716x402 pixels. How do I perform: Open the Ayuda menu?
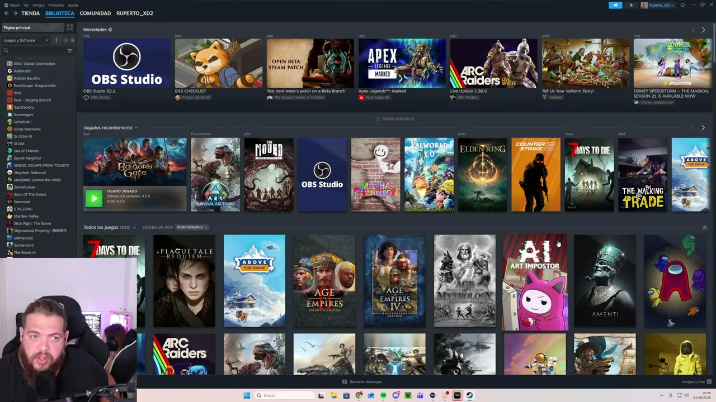click(73, 5)
